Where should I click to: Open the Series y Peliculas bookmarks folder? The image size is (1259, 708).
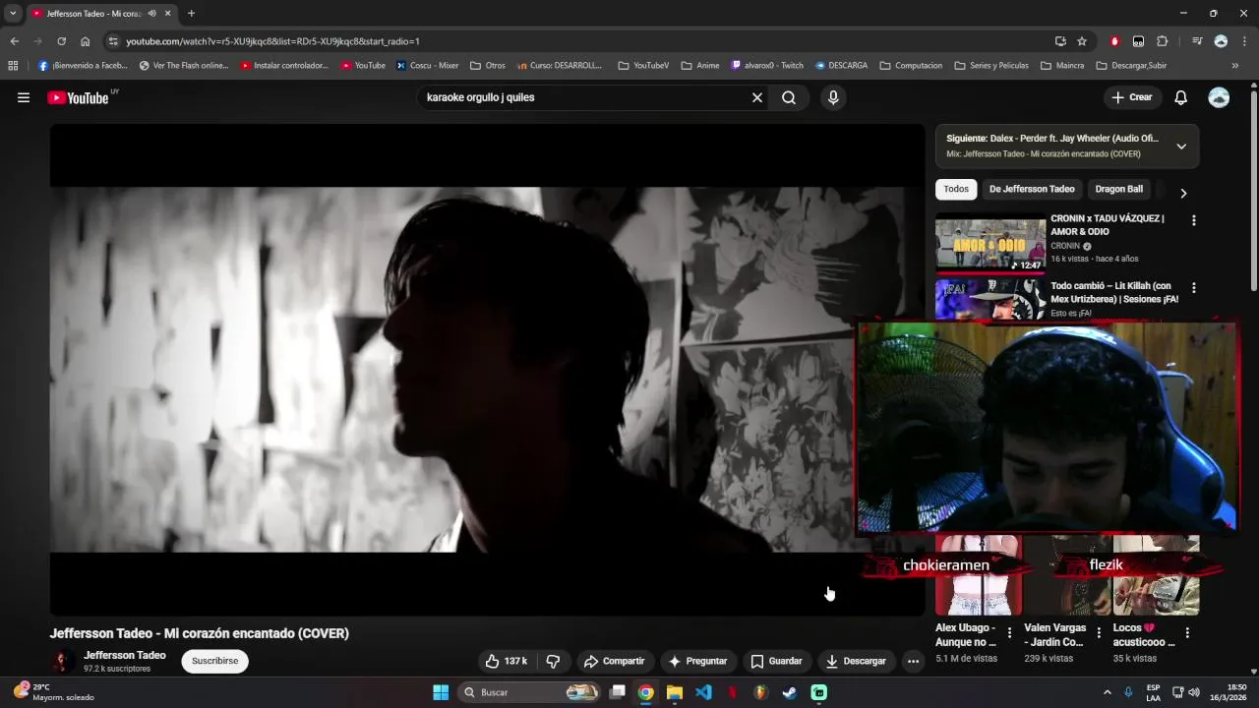pyautogui.click(x=991, y=66)
